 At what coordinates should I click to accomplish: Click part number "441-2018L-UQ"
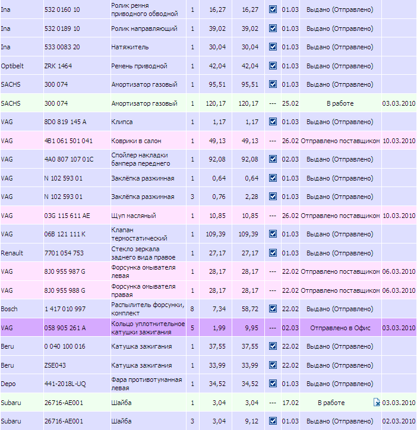pos(65,384)
